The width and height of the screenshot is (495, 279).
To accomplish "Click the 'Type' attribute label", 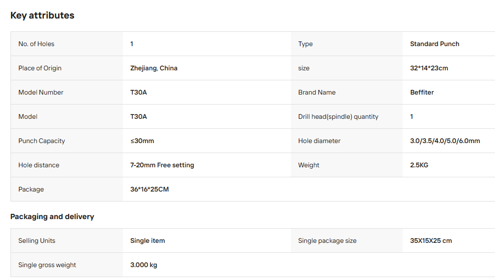I will pyautogui.click(x=305, y=44).
